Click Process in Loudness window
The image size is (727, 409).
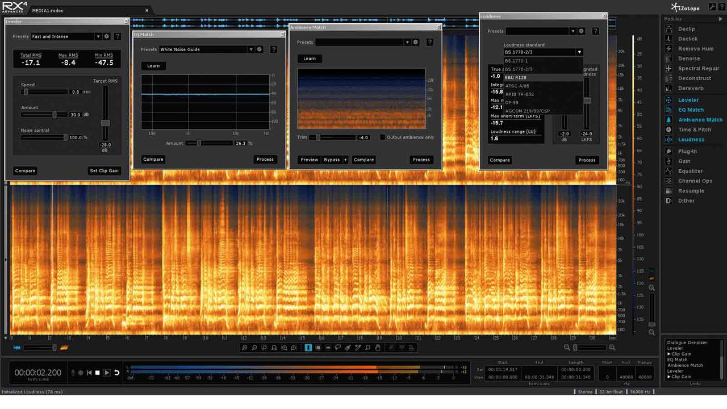coord(587,160)
